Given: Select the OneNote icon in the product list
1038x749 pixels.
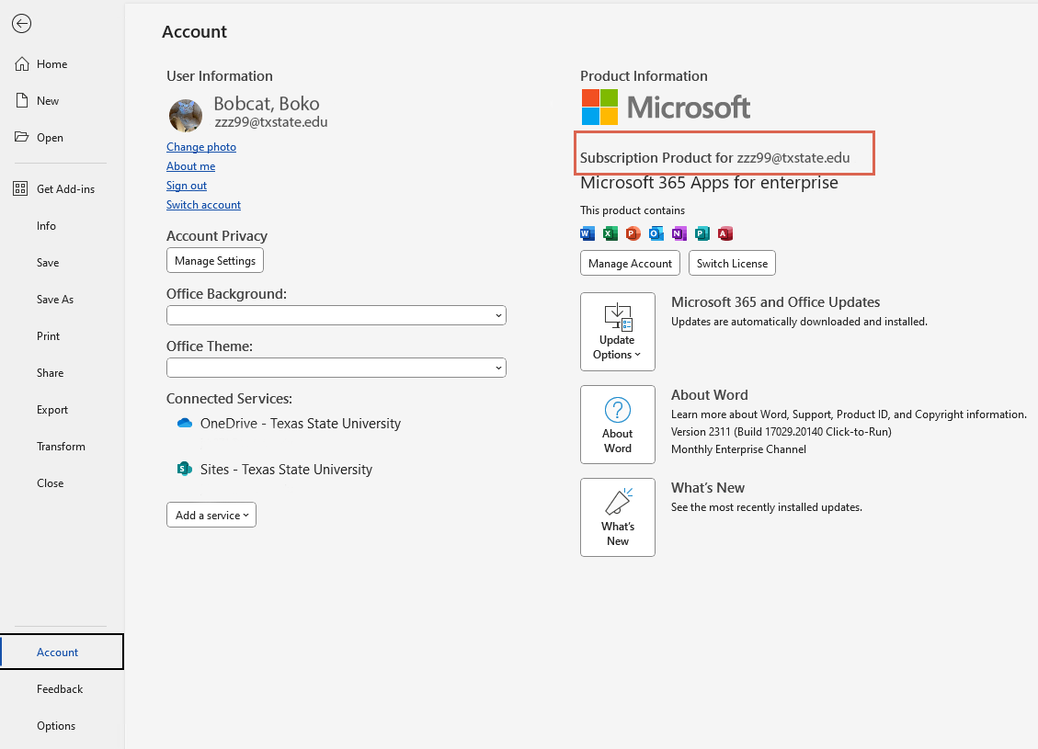Looking at the screenshot, I should tap(679, 233).
